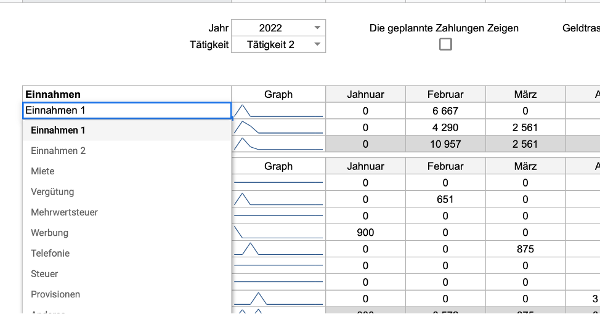Select the Jahnuar column header
The image size is (600, 314).
(x=365, y=94)
